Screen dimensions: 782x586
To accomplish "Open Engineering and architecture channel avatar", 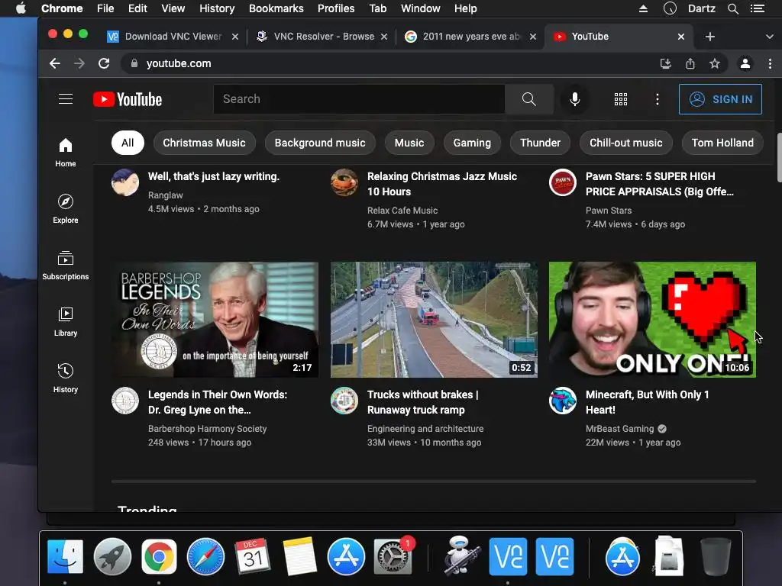I will 344,401.
